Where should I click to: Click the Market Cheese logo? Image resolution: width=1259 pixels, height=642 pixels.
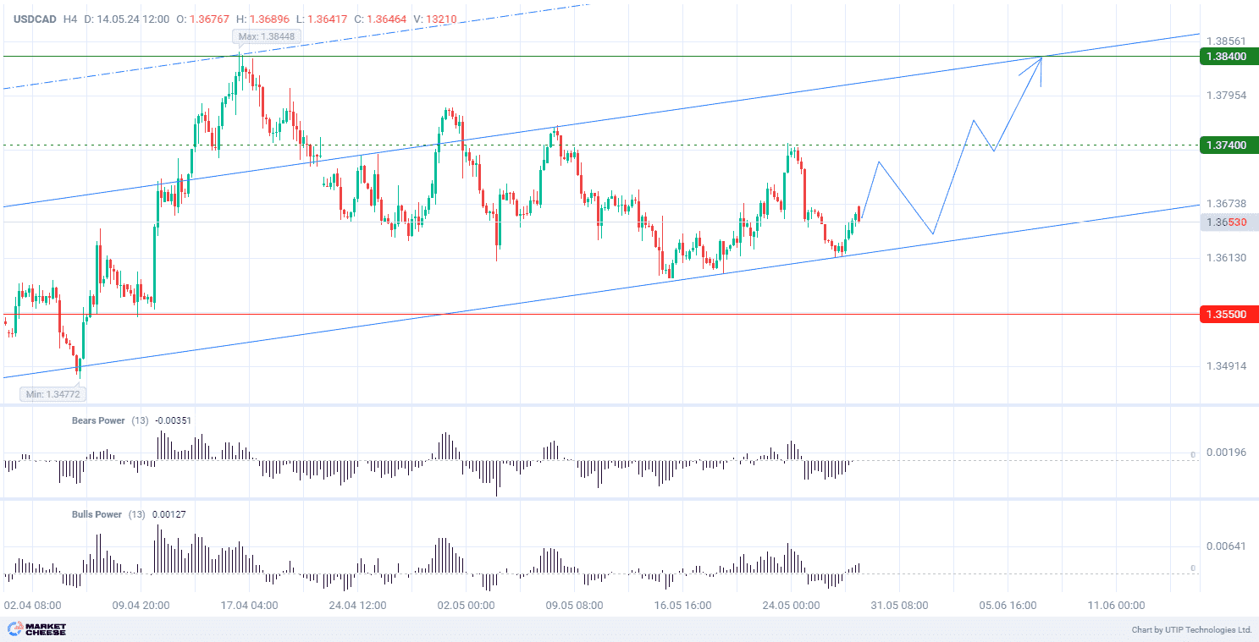click(37, 629)
